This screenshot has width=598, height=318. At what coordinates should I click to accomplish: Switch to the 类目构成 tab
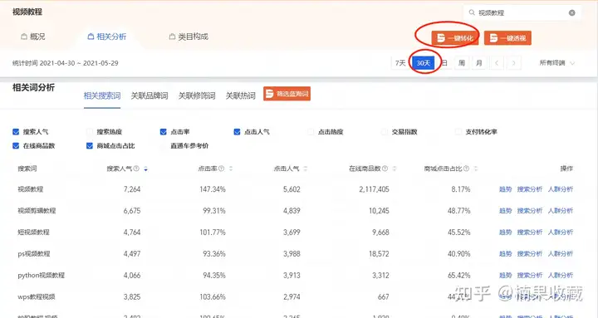pos(189,37)
